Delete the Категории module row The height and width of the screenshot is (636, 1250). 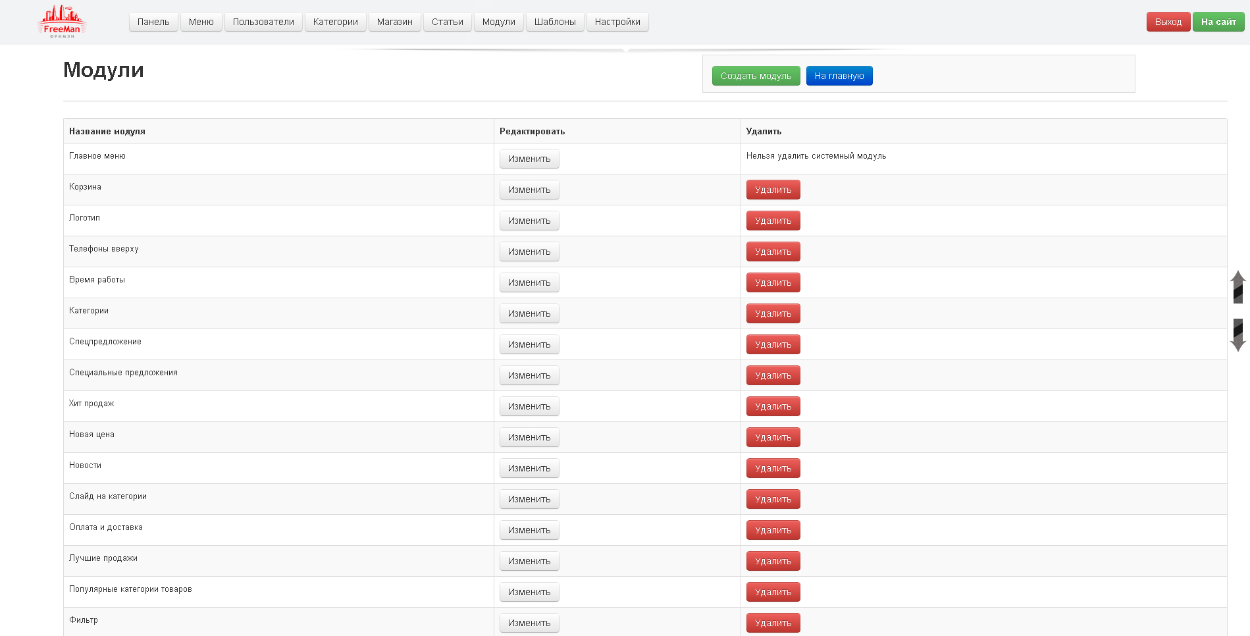point(773,313)
